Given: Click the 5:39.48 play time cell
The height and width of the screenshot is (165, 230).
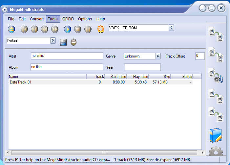Looking at the screenshot, I should pyautogui.click(x=140, y=82).
